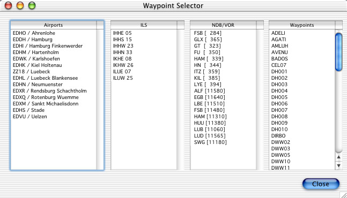
Task: Click the Waypoints column header
Action: (x=302, y=25)
